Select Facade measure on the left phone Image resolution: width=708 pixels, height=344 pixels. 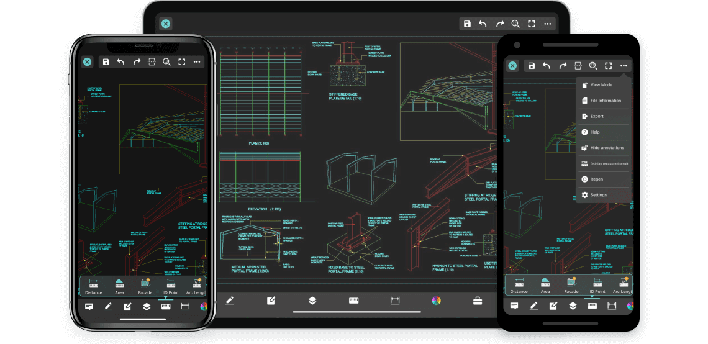click(x=145, y=287)
